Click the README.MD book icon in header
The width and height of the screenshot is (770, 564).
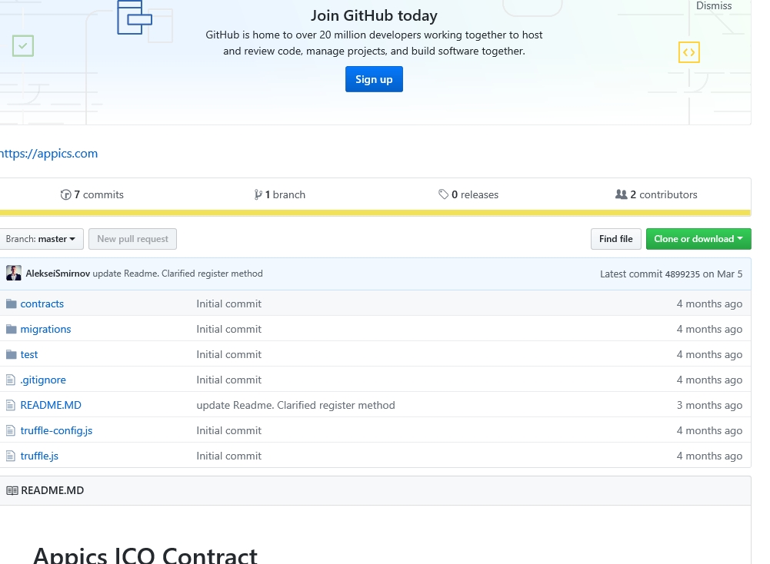(12, 490)
